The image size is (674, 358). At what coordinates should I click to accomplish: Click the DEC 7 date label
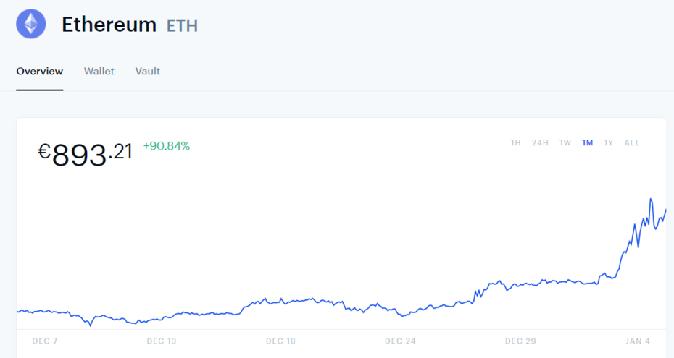(45, 341)
